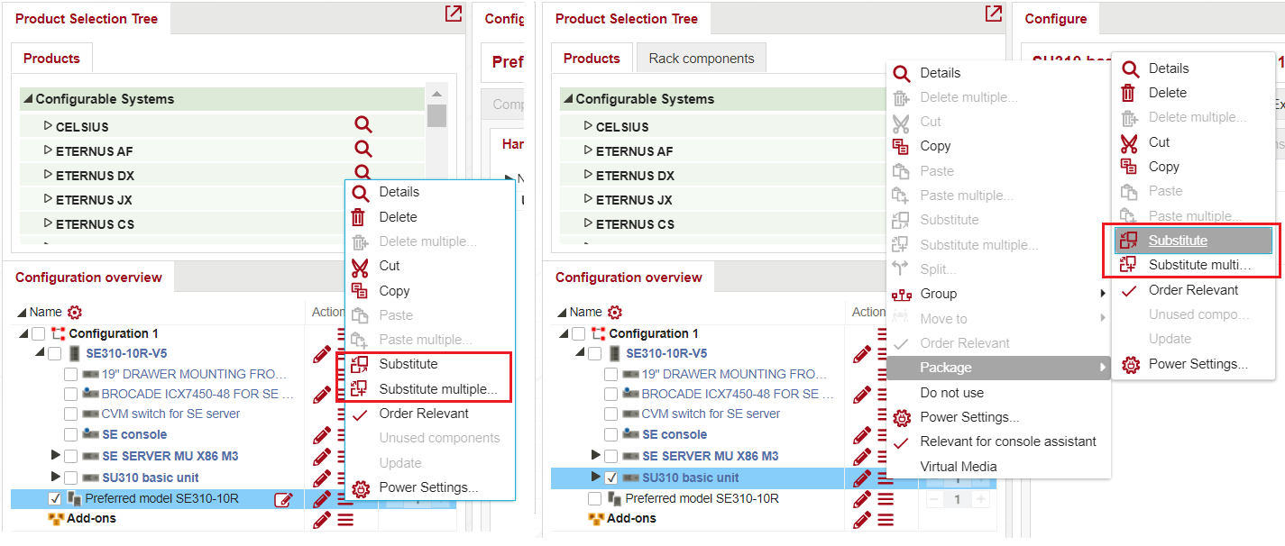The image size is (1285, 546).
Task: Expand the CELSIUS node whose row has a magnifier
Action: 48,125
